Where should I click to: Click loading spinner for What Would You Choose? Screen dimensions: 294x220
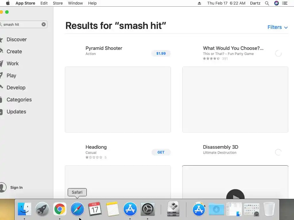(x=278, y=54)
